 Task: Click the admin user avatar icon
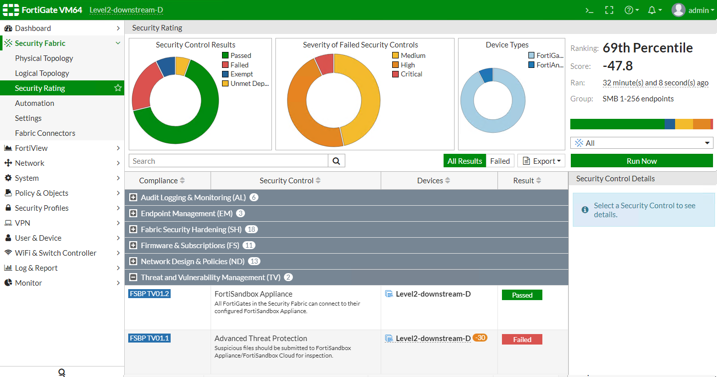[678, 10]
